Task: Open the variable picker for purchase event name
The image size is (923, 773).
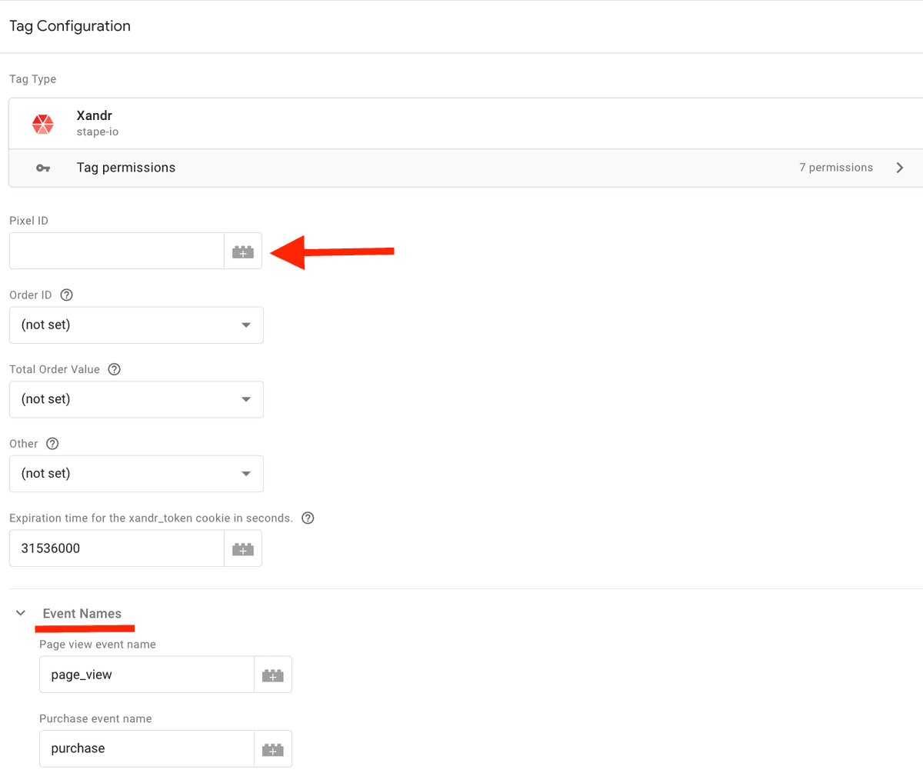Action: pyautogui.click(x=273, y=748)
